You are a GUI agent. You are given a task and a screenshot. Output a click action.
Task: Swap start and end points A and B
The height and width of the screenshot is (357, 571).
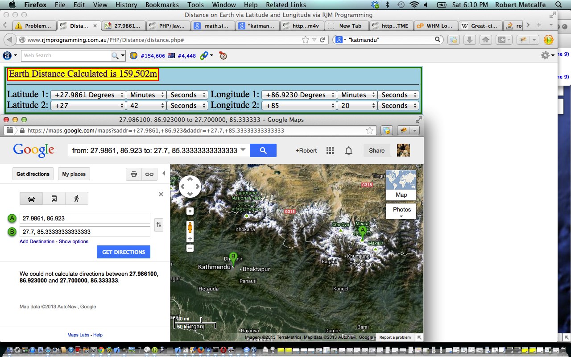click(x=158, y=224)
